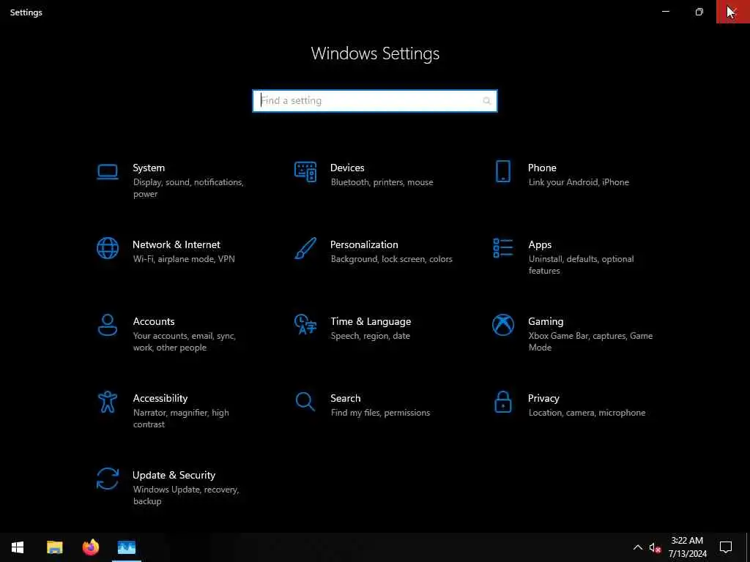
Task: Open the Apps settings title
Action: point(540,244)
